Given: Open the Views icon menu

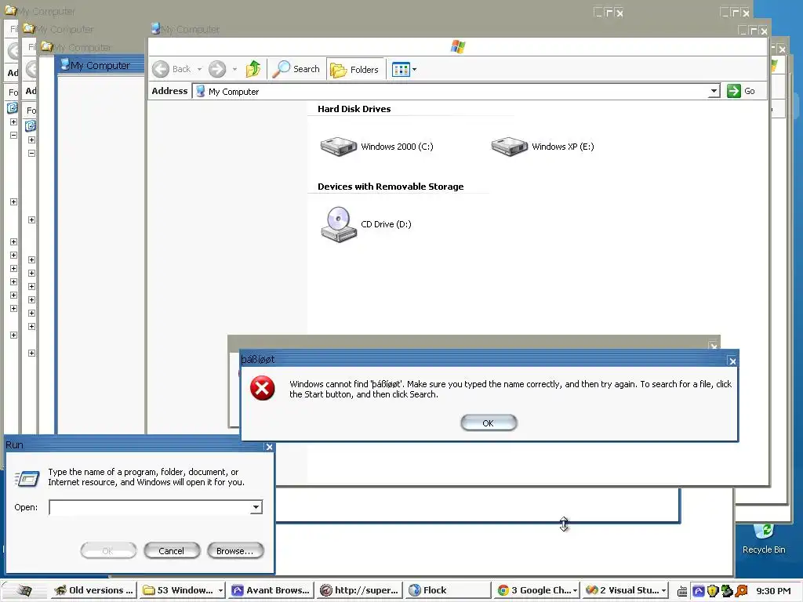Looking at the screenshot, I should click(401, 69).
